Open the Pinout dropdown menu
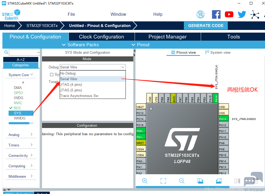The image size is (265, 194). pyautogui.click(x=141, y=45)
